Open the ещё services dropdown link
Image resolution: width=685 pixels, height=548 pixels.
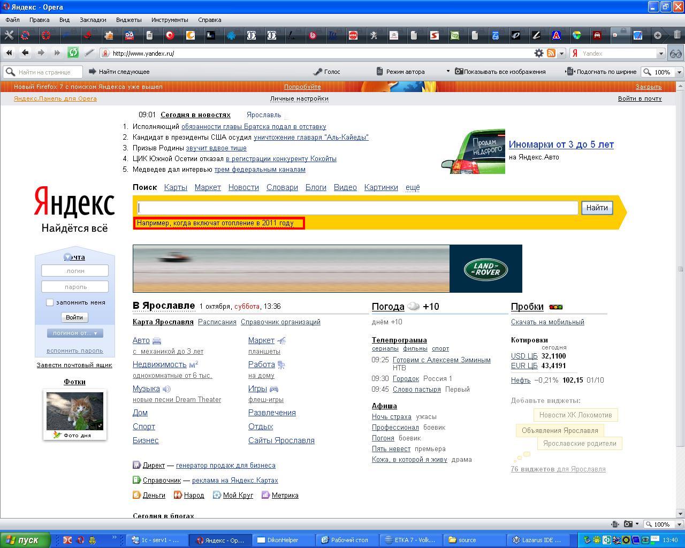[413, 187]
